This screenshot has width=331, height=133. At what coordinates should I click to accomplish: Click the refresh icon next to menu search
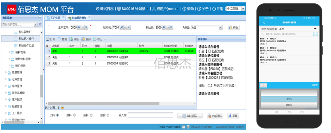40,24
